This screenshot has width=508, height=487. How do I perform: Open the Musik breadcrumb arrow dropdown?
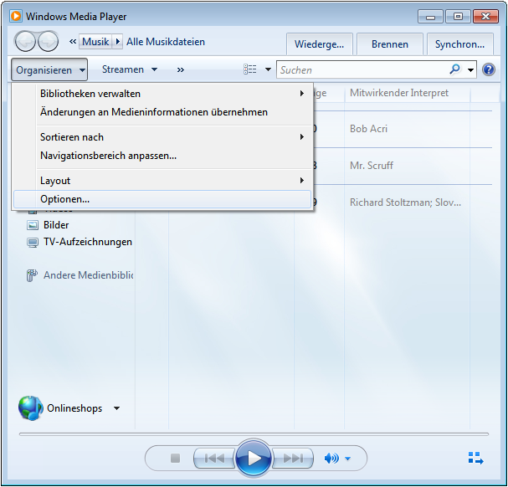(x=118, y=42)
